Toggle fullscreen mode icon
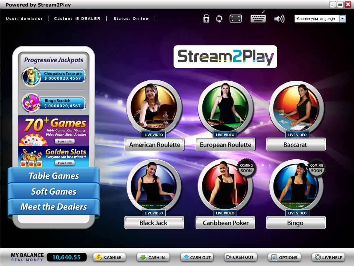This screenshot has height=266, width=354. (235, 19)
